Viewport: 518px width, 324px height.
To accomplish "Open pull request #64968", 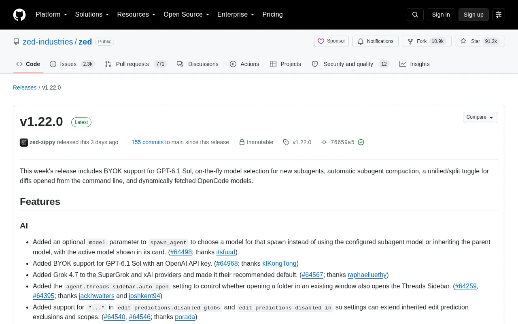I will click(x=227, y=264).
